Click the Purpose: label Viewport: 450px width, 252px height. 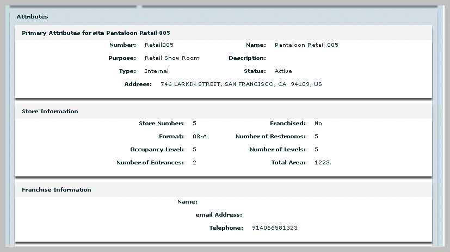(122, 58)
